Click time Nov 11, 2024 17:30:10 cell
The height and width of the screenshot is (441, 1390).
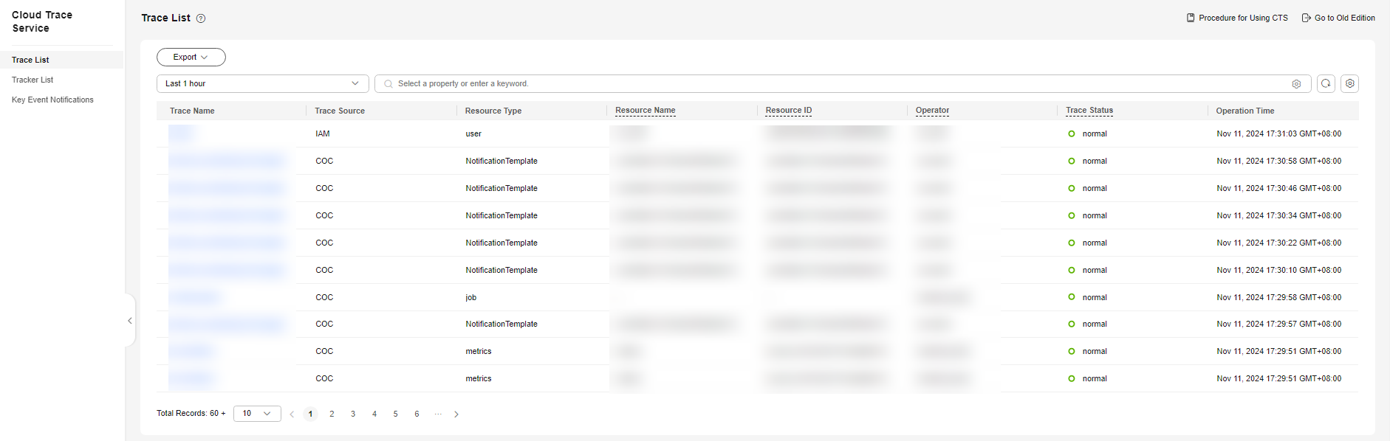tap(1279, 270)
